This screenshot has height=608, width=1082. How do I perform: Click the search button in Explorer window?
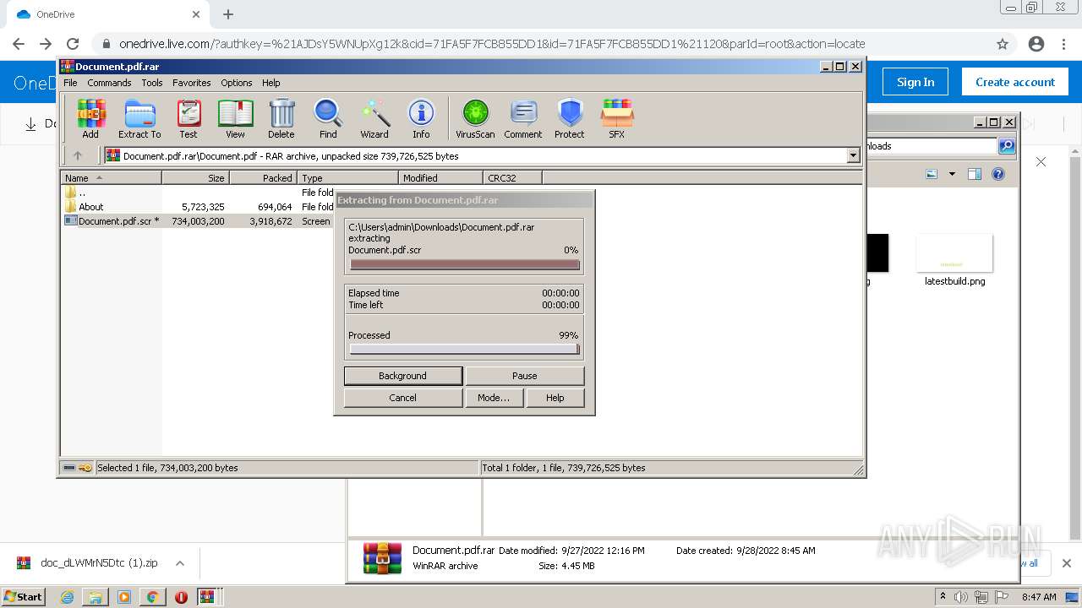tap(1007, 146)
